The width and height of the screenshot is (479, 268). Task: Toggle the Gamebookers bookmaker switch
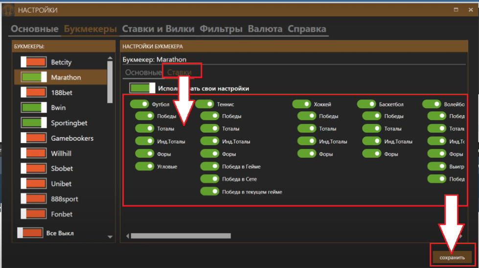[34, 138]
